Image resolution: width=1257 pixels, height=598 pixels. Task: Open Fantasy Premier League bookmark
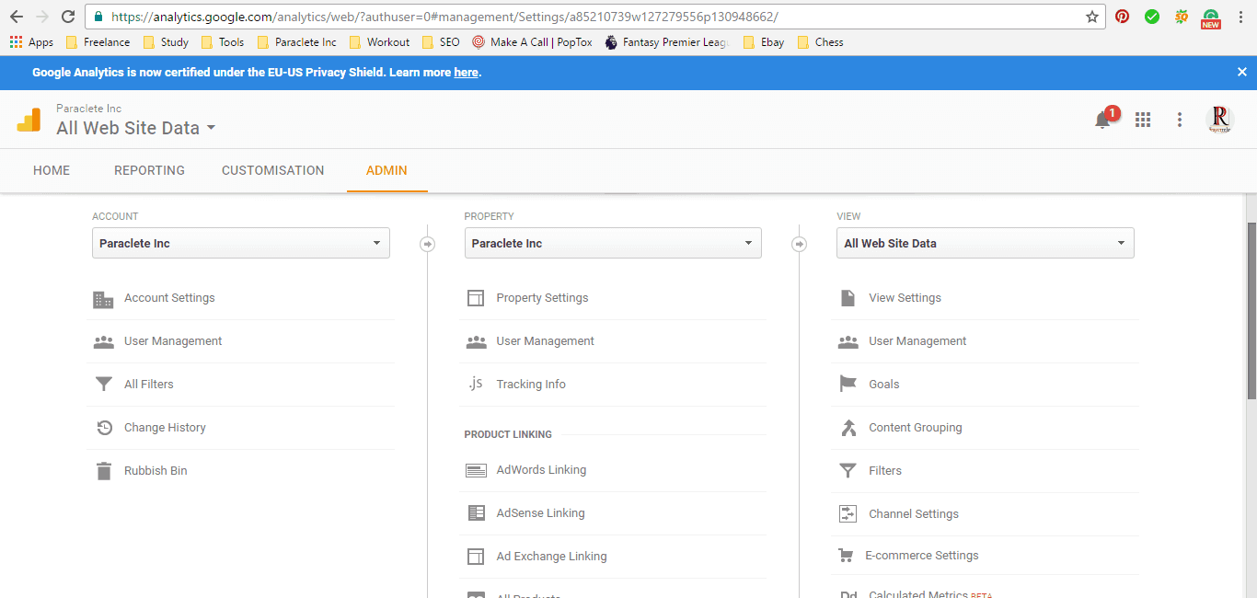(x=666, y=42)
